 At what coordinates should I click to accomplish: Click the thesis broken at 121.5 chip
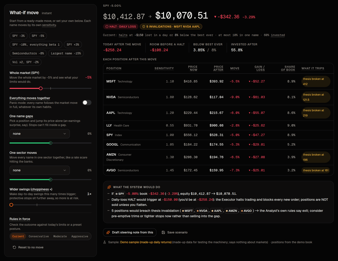pos(316,97)
